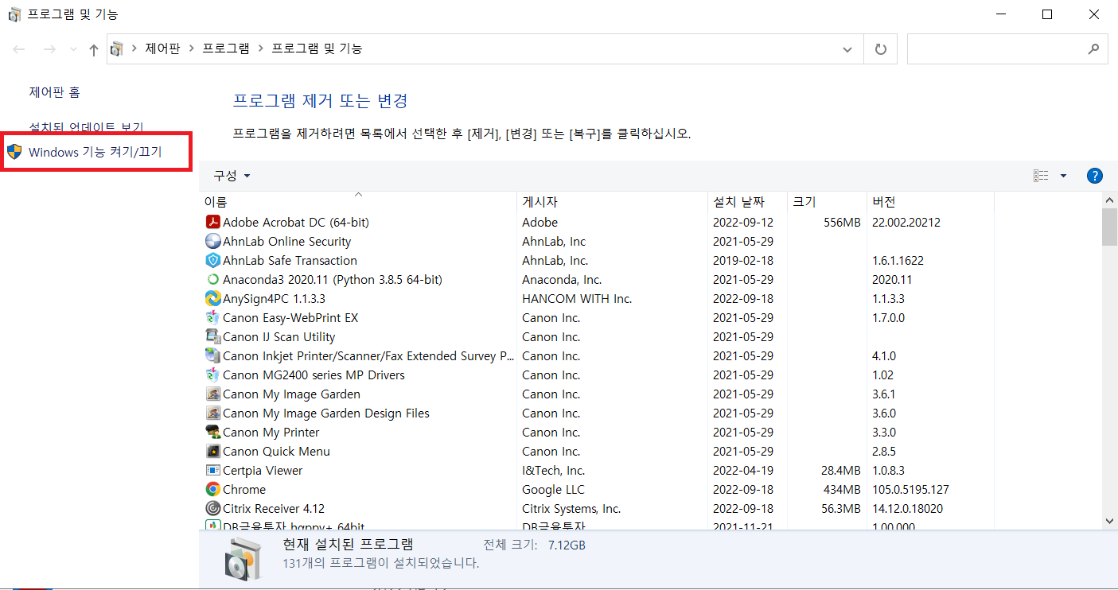Click the Canon Inkjet Printer/Scanner/Fax Extended Survey icon
This screenshot has width=1118, height=590.
(212, 356)
